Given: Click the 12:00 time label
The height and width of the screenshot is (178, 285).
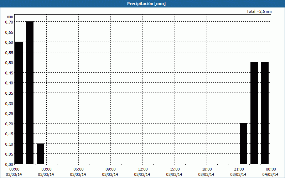Looking at the screenshot, I should 143,169.
